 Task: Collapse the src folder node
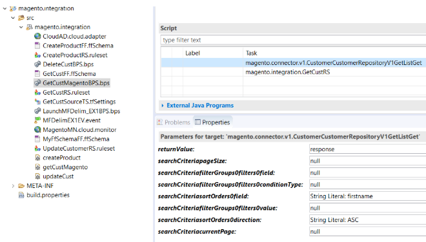click(13, 18)
